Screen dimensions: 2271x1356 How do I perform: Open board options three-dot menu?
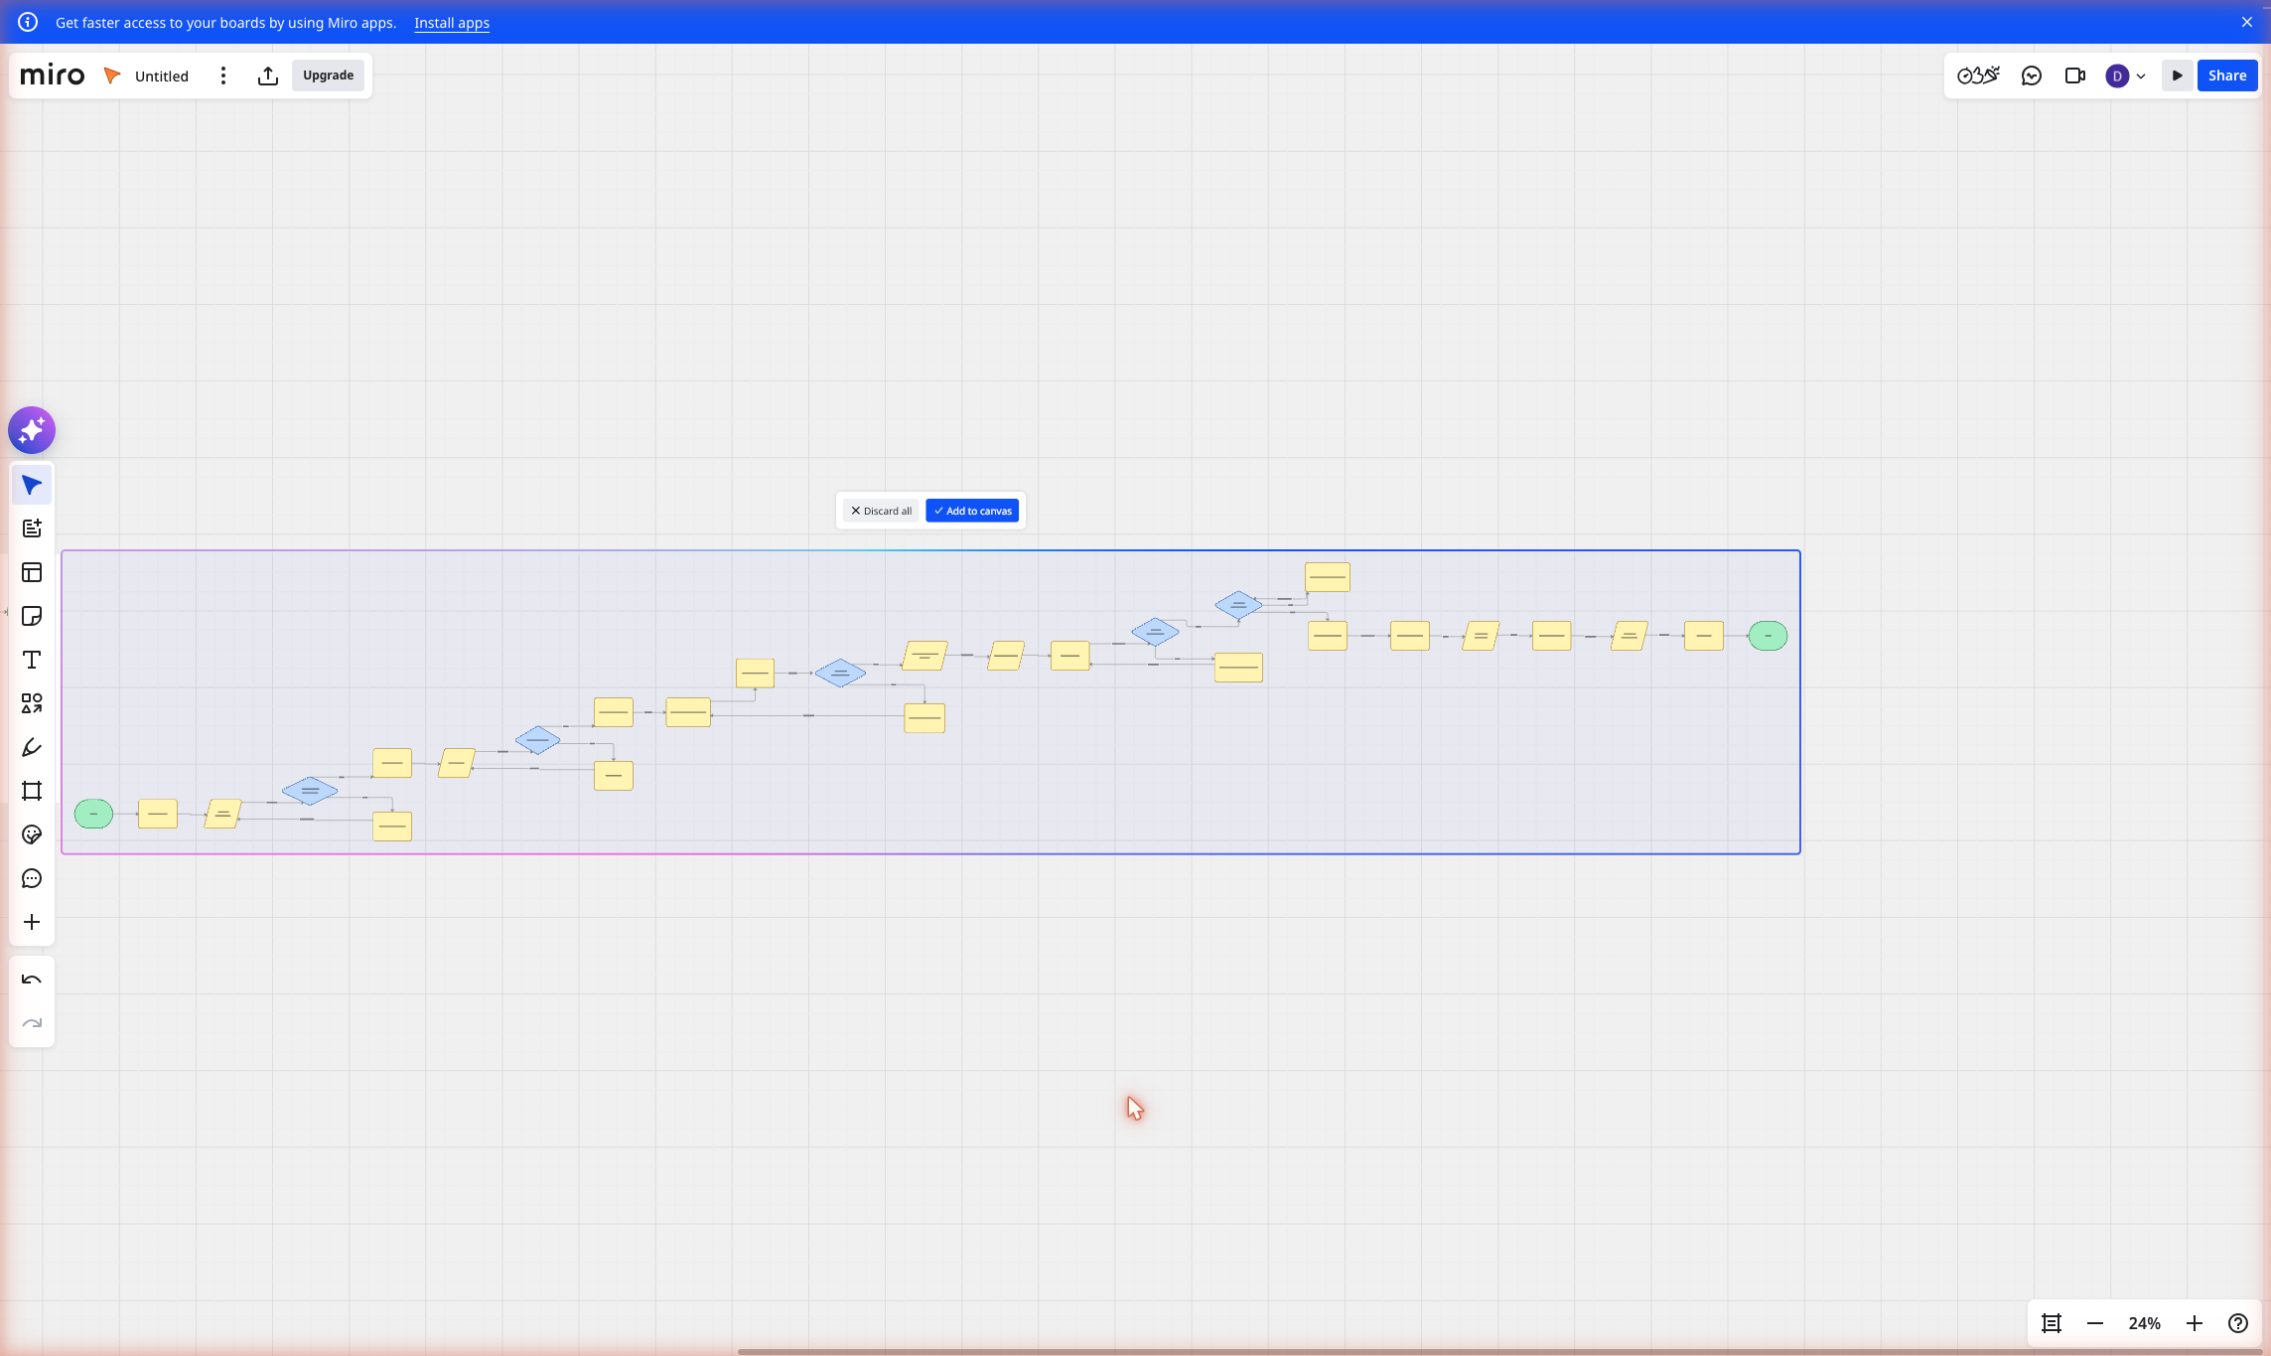[x=223, y=75]
